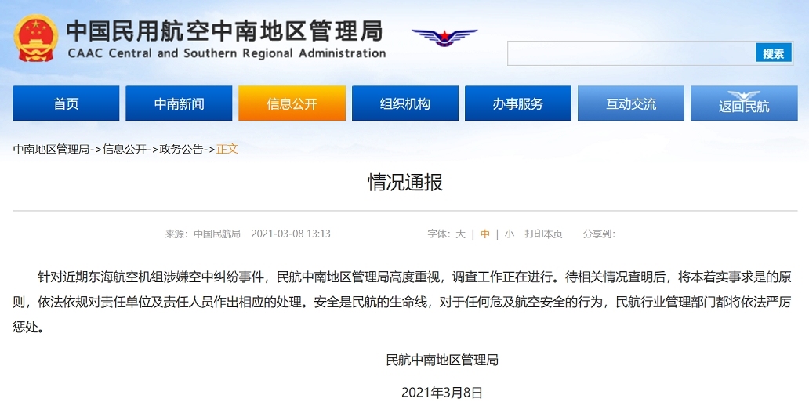Set font size to 中

[485, 234]
